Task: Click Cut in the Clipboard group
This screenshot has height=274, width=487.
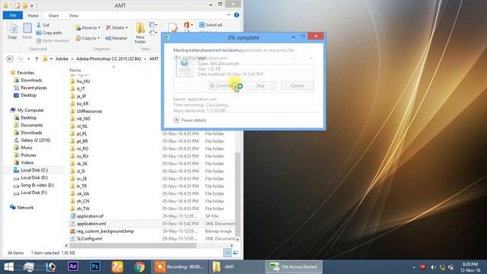Action: click(43, 25)
